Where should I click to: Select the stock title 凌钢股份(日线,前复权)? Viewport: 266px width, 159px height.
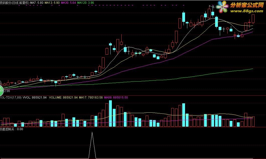[x=15, y=3]
